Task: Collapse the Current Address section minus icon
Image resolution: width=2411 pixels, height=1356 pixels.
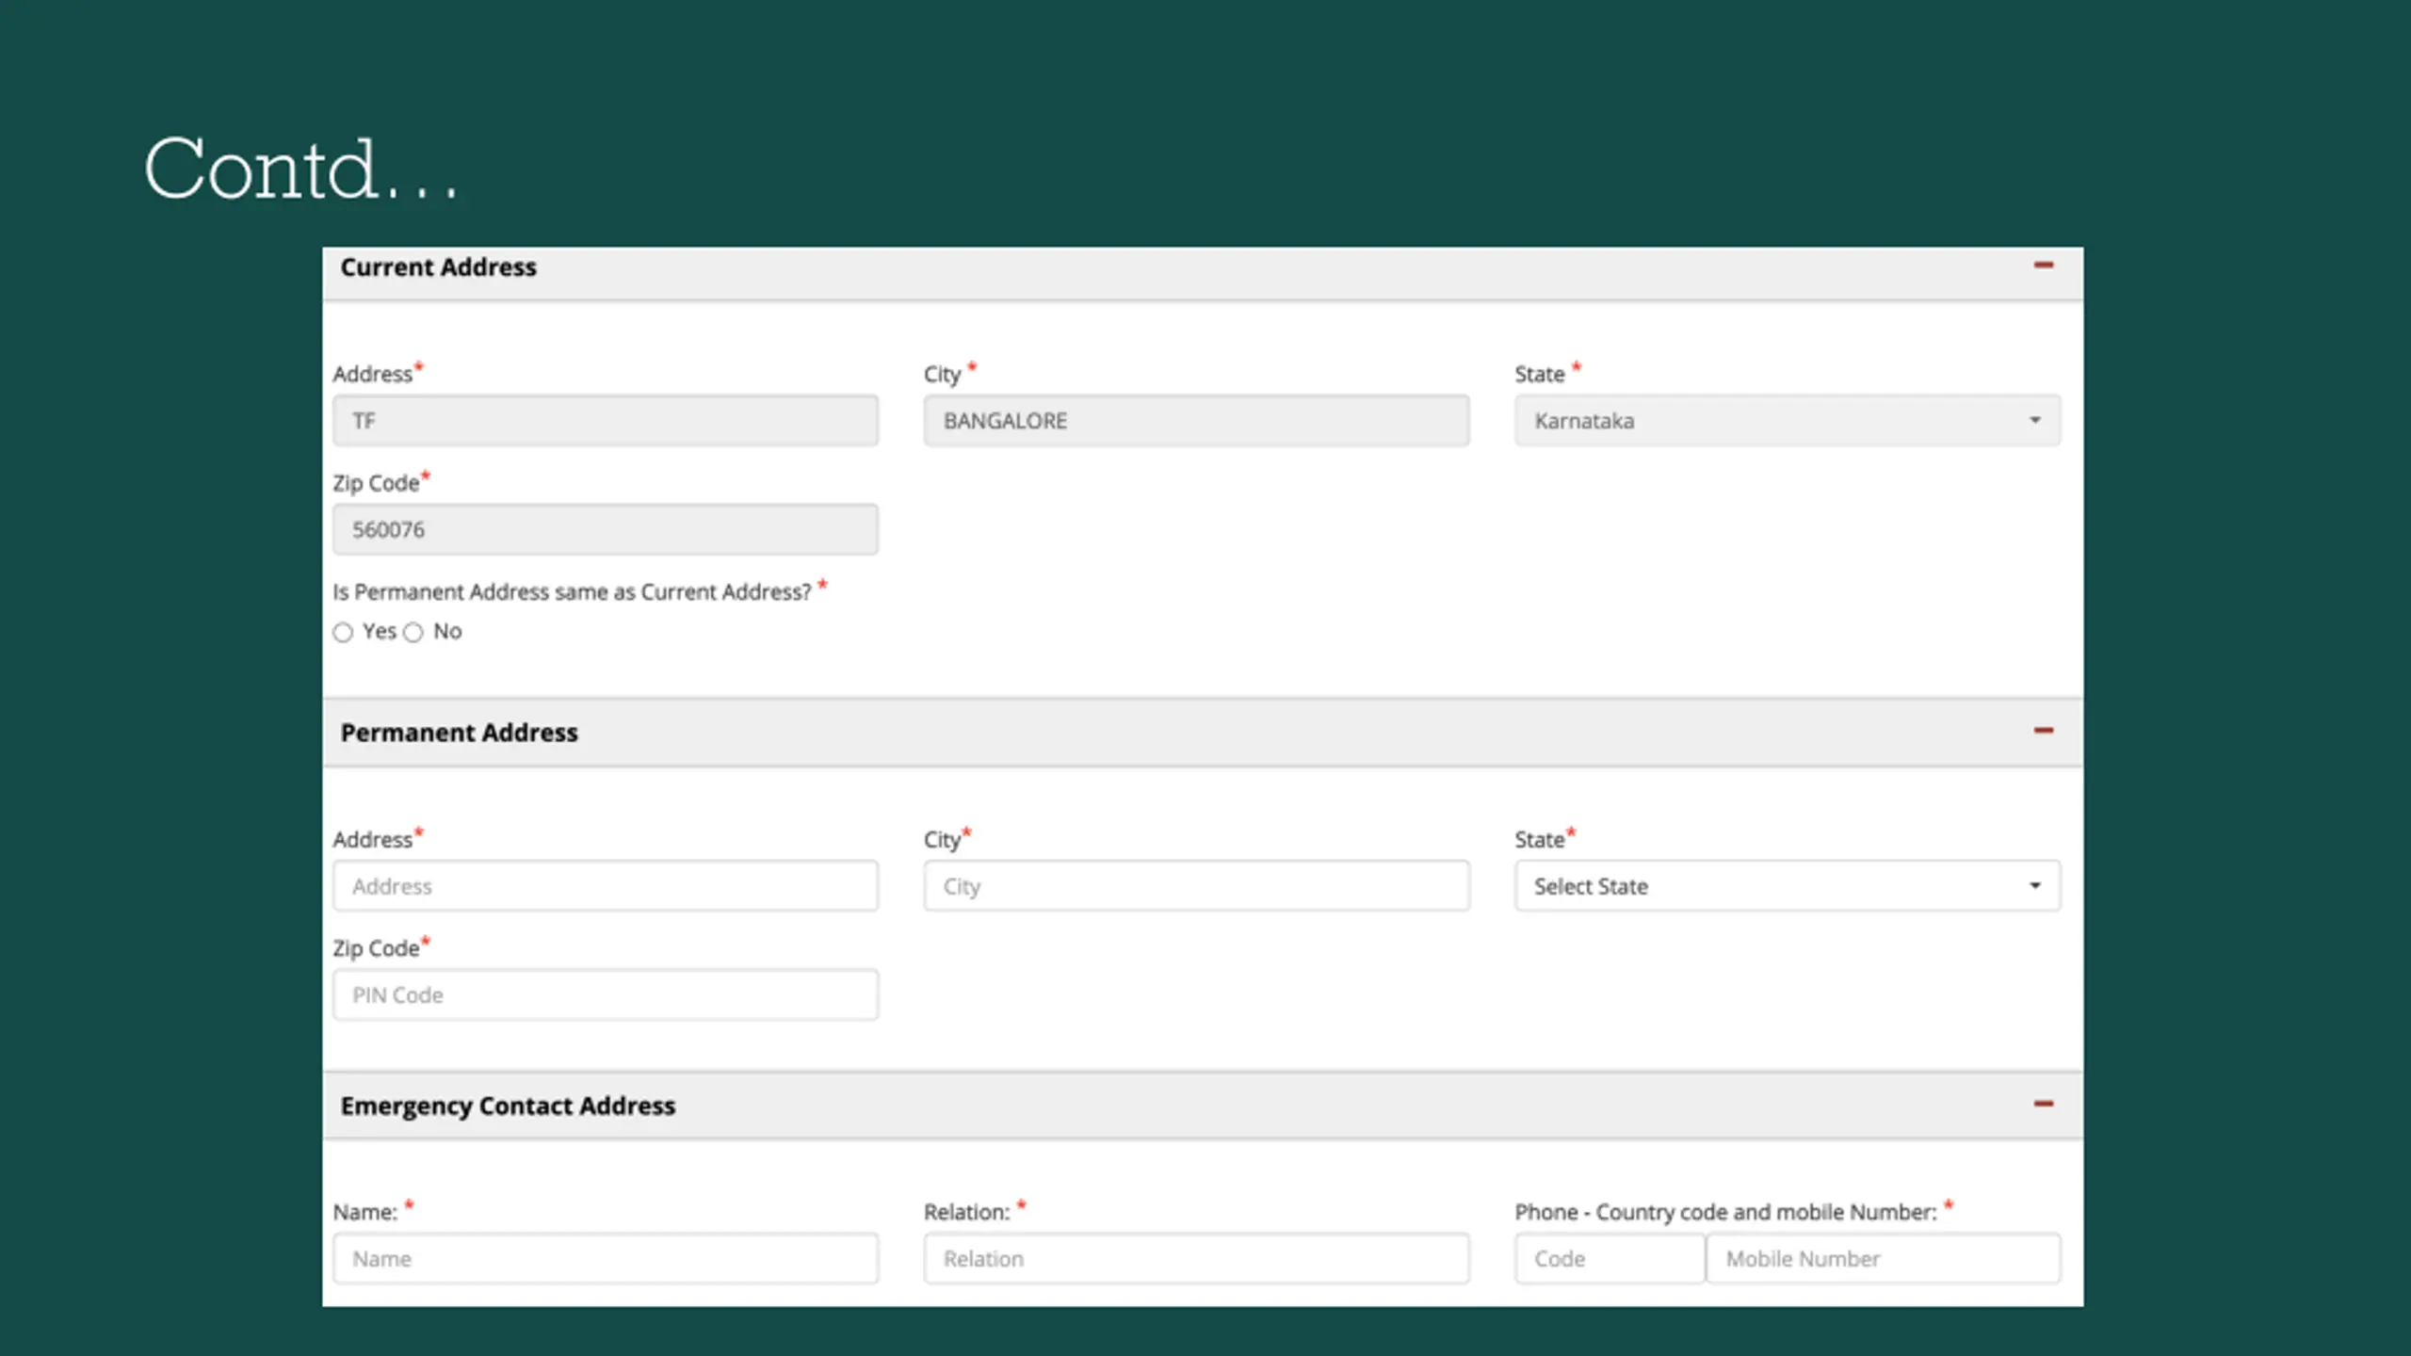Action: pyautogui.click(x=2043, y=266)
